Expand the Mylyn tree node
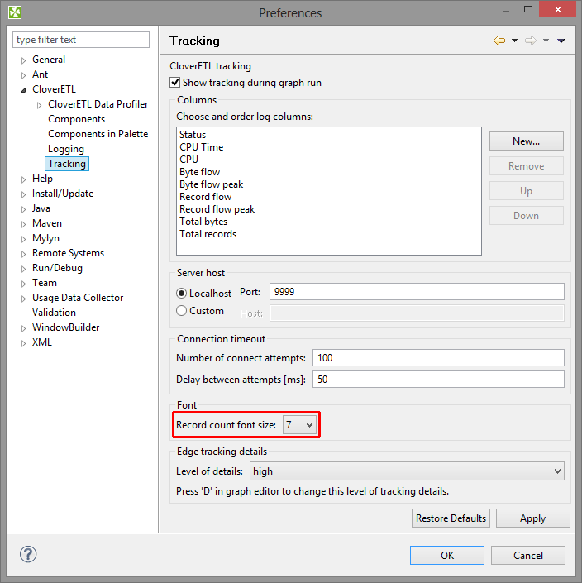The width and height of the screenshot is (582, 583). click(23, 239)
